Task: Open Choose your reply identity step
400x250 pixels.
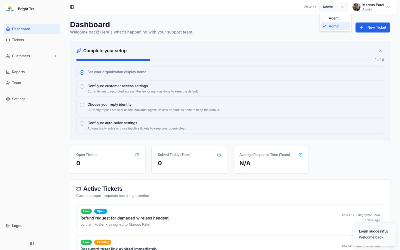Action: pyautogui.click(x=230, y=107)
